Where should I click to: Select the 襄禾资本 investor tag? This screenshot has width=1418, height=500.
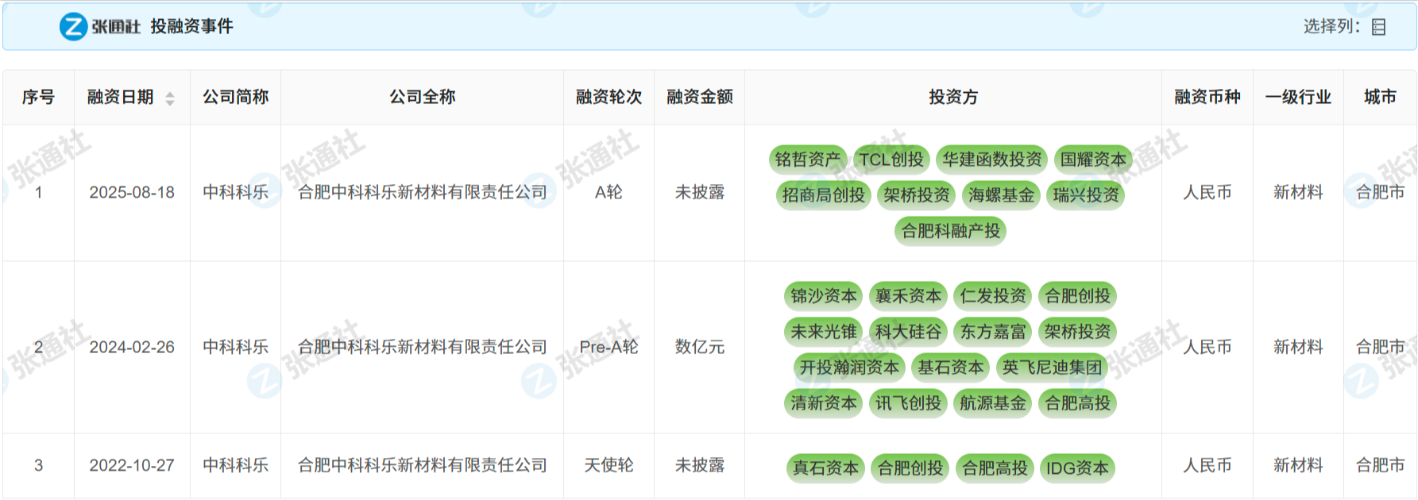(x=908, y=296)
